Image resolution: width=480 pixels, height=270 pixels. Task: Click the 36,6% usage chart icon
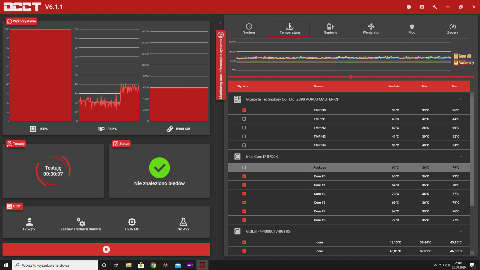[x=101, y=129]
